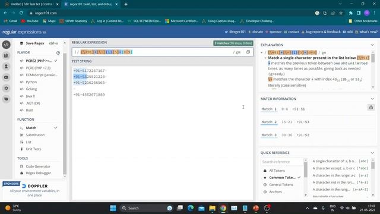380x214 pixels.
Task: Click the left sidebar scrollbar
Action: tap(65, 113)
